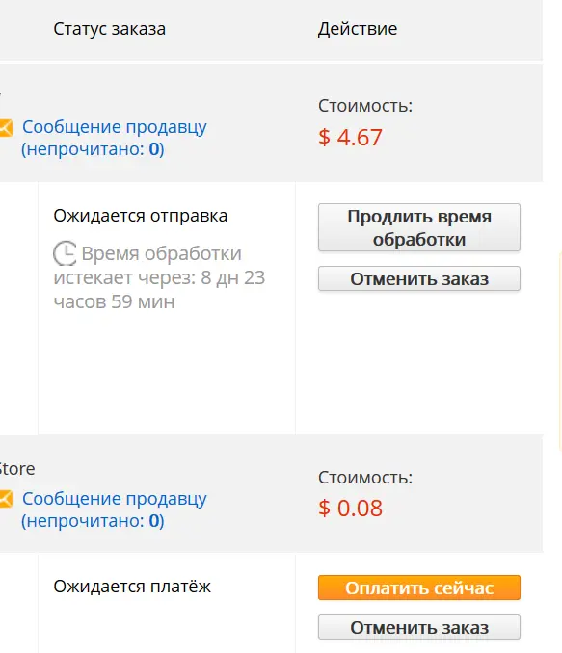Click the Ожидается отправка status text
Screen dimensions: 562x653
coord(141,216)
